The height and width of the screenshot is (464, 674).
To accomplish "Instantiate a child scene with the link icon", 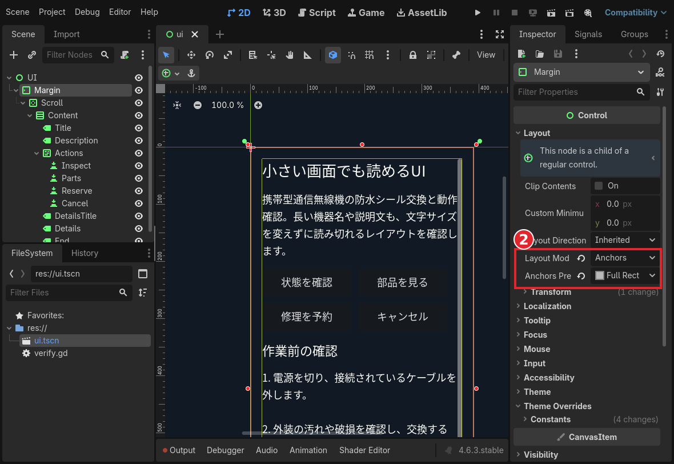I will (32, 55).
